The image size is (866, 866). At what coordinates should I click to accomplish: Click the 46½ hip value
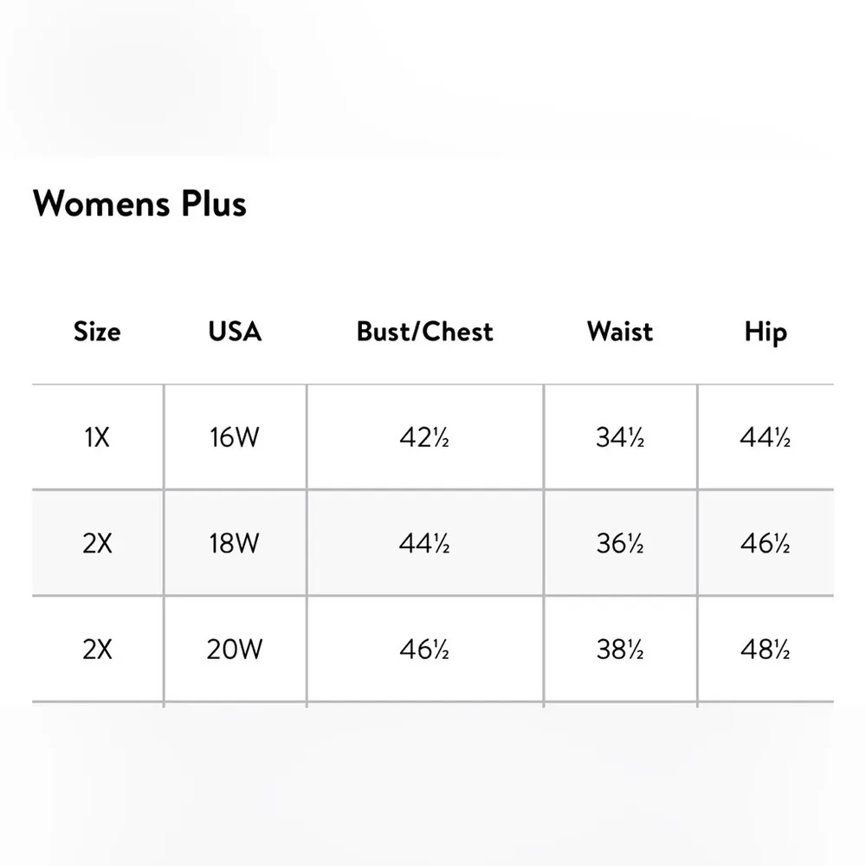(766, 544)
